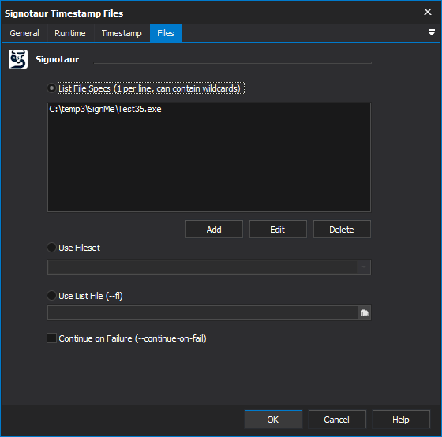The image size is (442, 437).
Task: Enable Continue on Failure checkbox
Action: [51, 338]
